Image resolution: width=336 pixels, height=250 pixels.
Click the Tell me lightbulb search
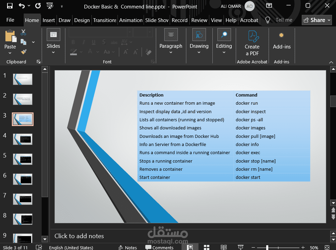tap(268, 20)
